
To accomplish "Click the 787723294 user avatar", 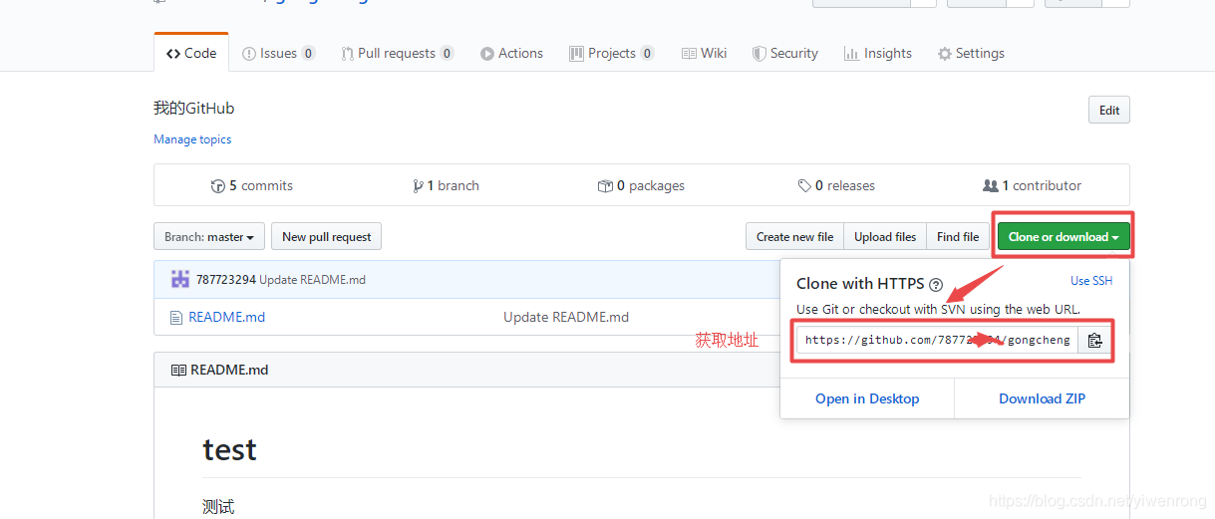I will pos(180,279).
